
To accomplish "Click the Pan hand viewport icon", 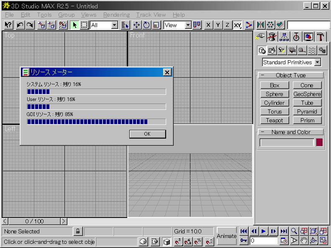I will coord(304,240).
